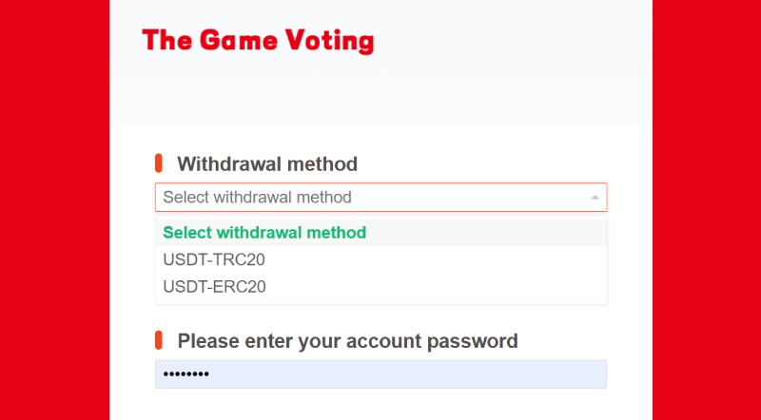
Task: Click The Game Voting logo
Action: pos(258,41)
